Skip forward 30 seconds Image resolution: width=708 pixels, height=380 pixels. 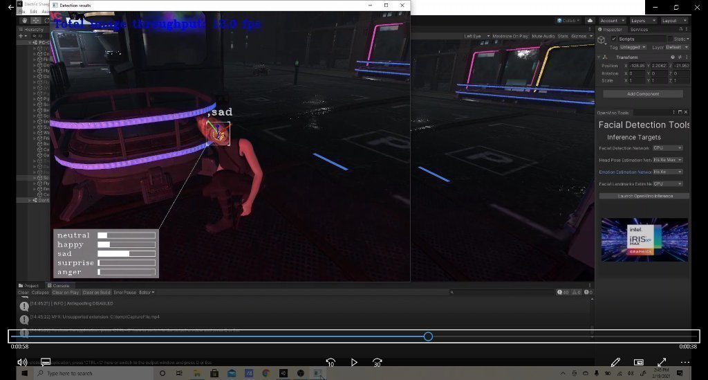(377, 363)
